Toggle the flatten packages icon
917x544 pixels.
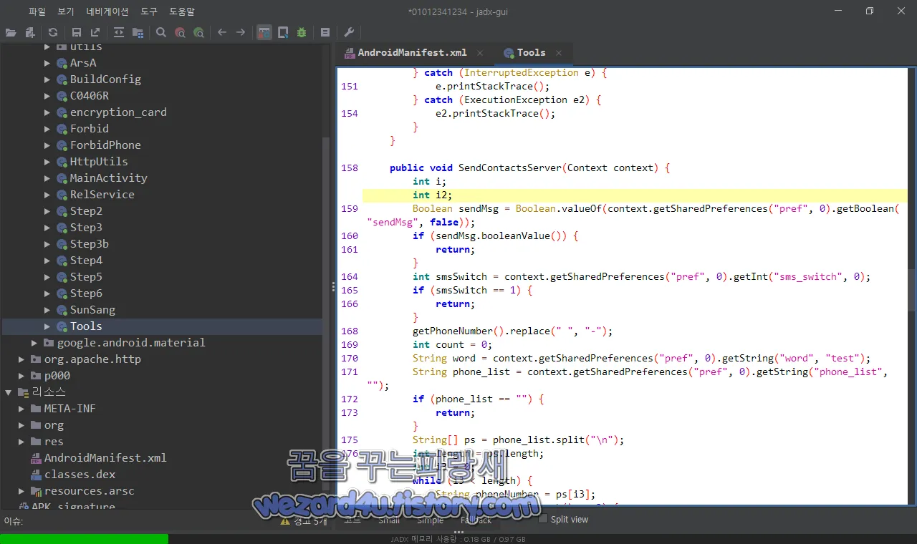[137, 32]
